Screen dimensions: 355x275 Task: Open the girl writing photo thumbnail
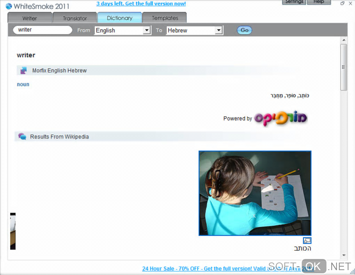click(x=255, y=193)
